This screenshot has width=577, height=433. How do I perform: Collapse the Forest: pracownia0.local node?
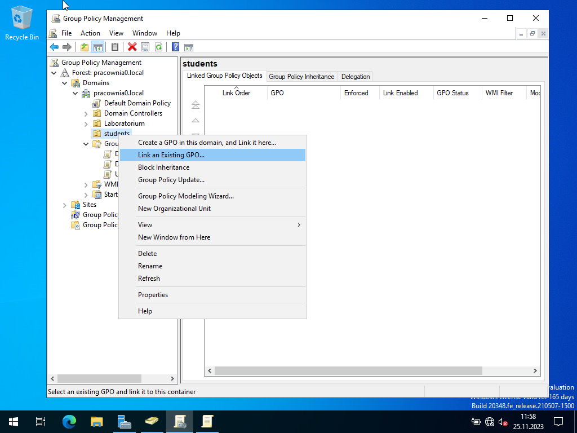pos(54,73)
